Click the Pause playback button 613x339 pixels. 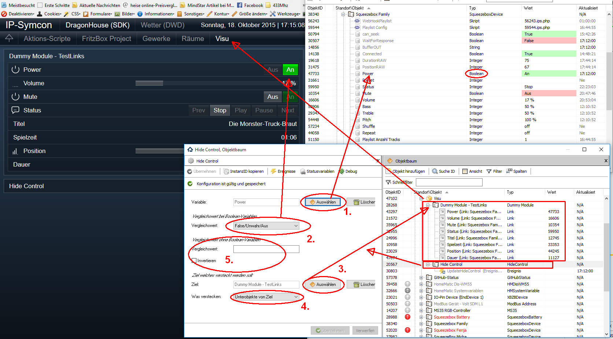point(264,110)
